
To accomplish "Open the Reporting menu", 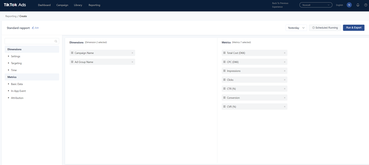I will pyautogui.click(x=94, y=5).
